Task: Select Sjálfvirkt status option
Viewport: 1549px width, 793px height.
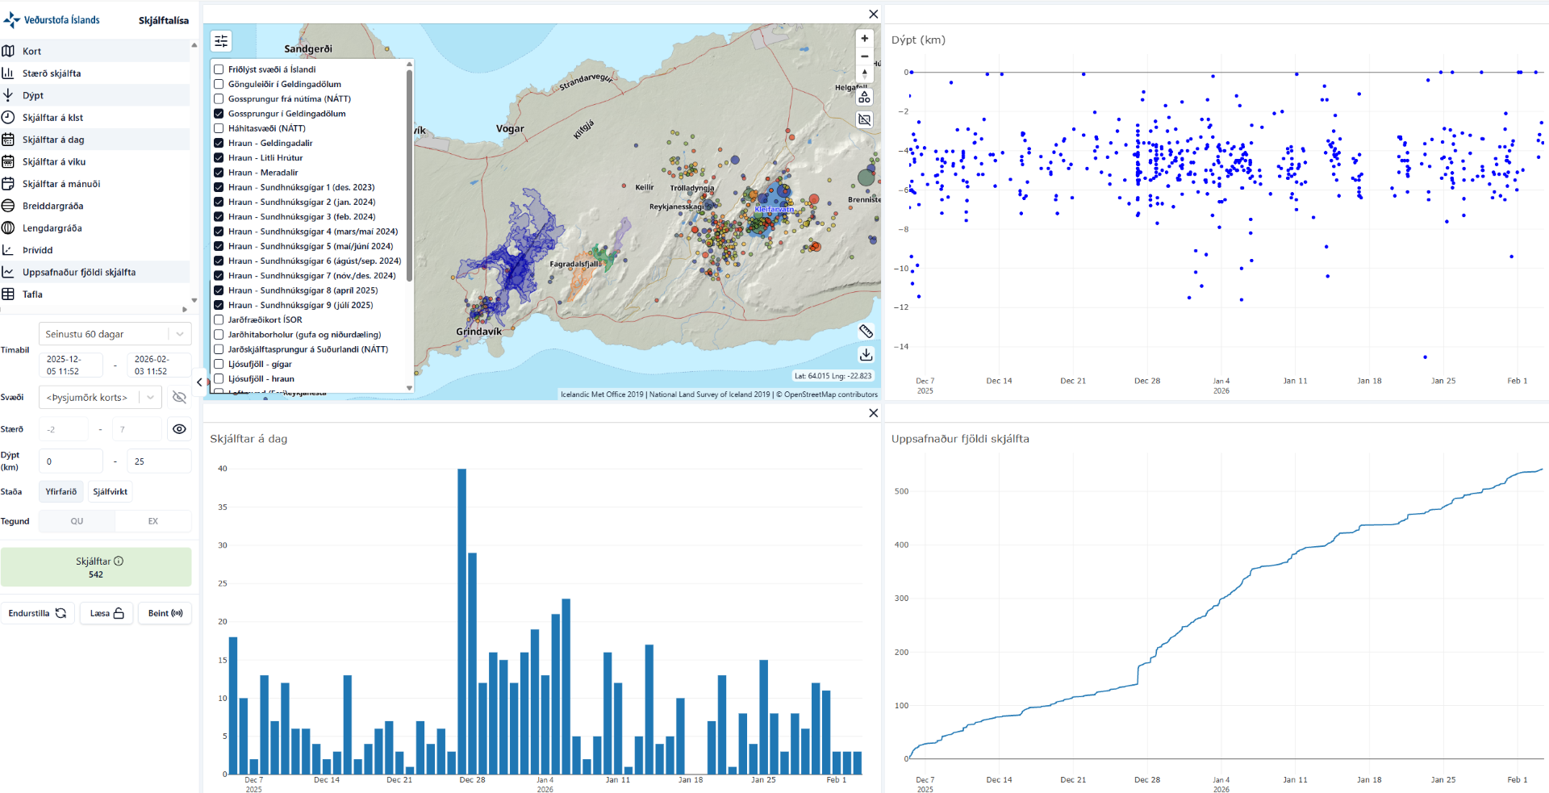Action: (110, 492)
